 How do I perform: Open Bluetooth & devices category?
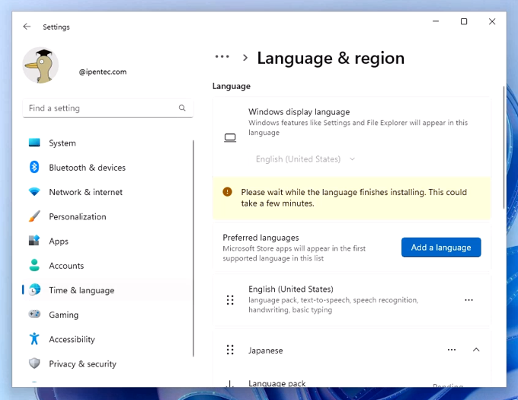pyautogui.click(x=107, y=168)
